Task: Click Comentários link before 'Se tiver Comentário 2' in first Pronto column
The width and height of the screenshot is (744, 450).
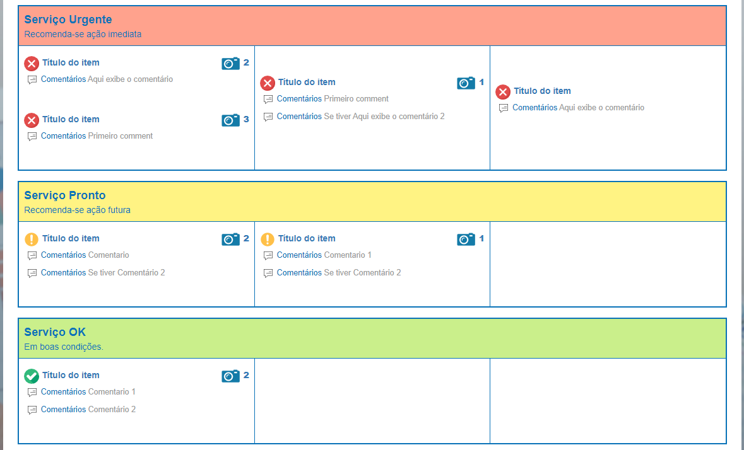Action: tap(63, 272)
